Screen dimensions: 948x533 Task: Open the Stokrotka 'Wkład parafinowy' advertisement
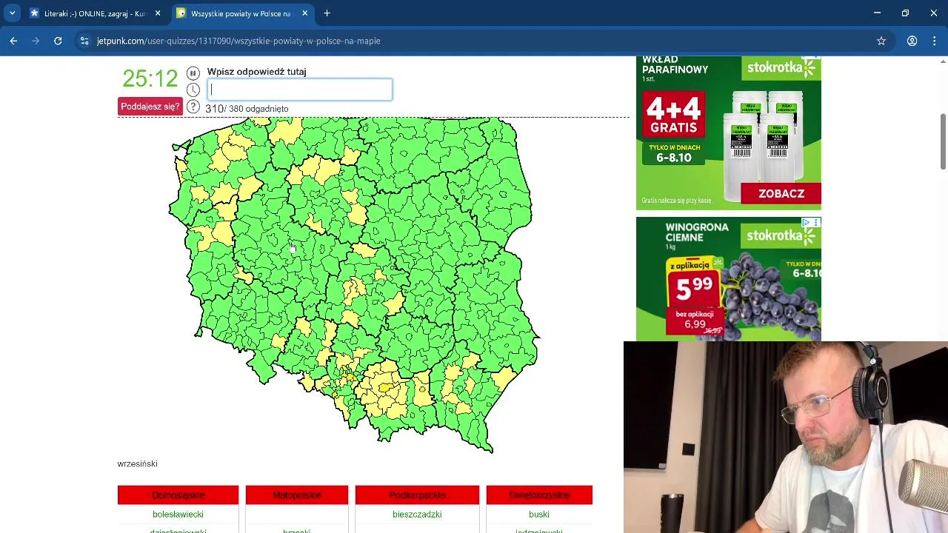pyautogui.click(x=729, y=133)
